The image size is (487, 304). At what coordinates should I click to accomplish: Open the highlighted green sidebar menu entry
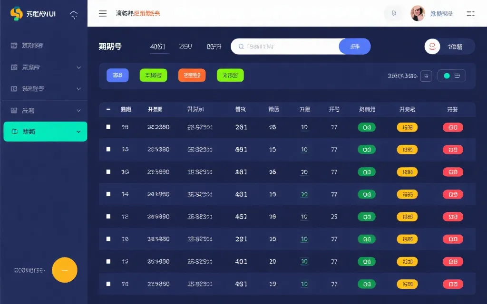(x=45, y=132)
